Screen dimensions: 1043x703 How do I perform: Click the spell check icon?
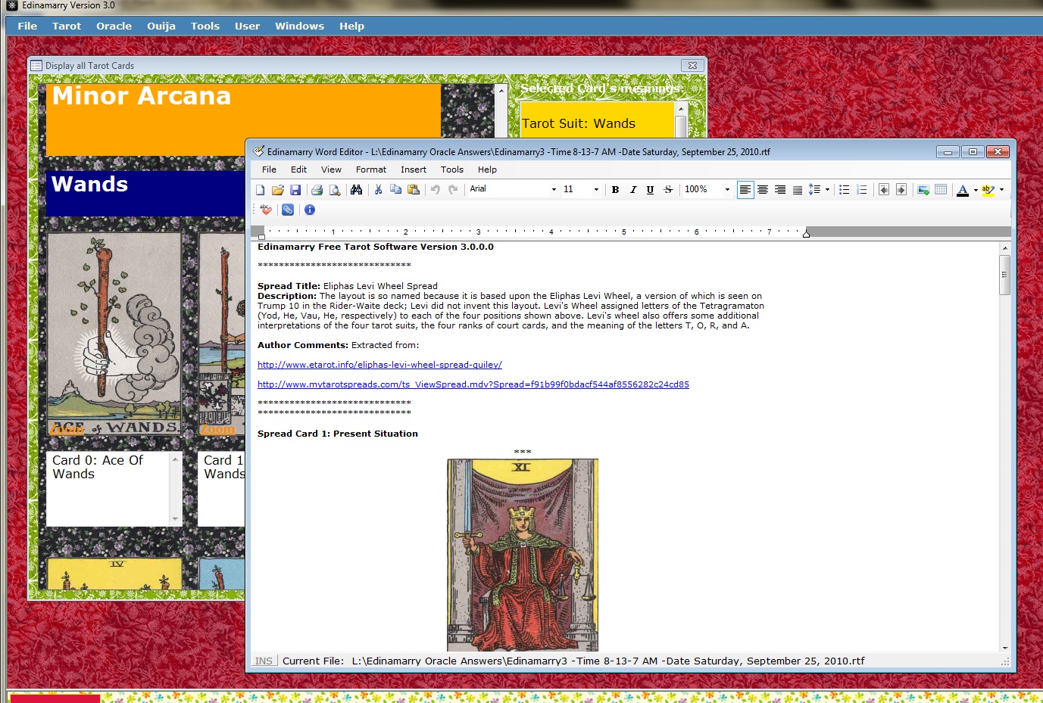pos(266,210)
